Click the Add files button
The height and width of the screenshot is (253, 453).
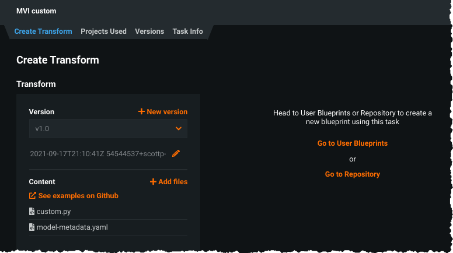click(169, 182)
